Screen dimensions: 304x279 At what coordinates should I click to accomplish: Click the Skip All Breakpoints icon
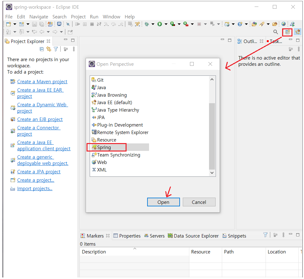(x=68, y=24)
